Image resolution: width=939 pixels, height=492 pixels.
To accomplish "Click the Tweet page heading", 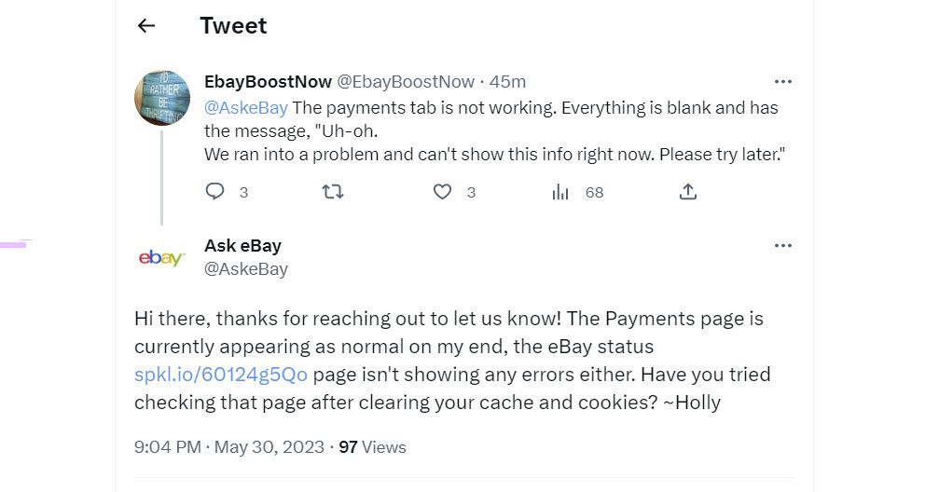I will click(233, 26).
